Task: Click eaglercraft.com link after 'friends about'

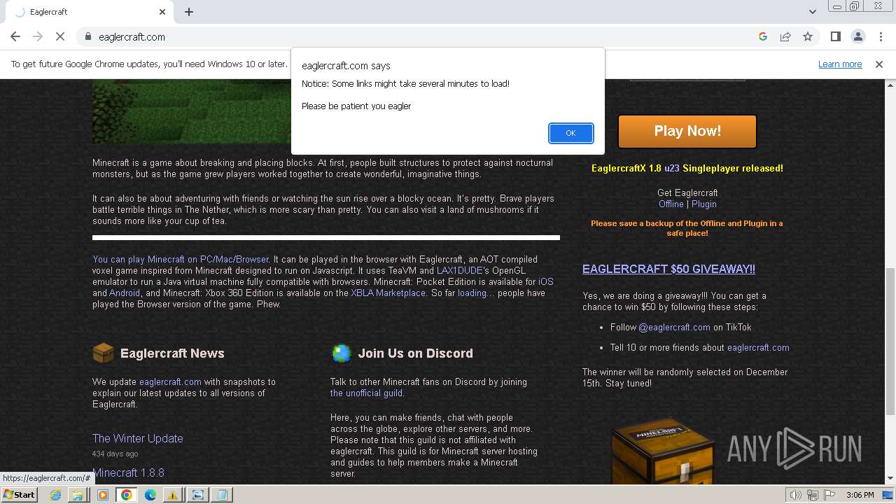Action: [x=758, y=347]
